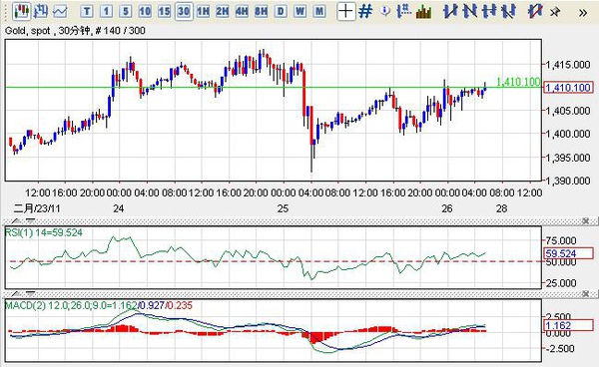Click the 1.162 MACD value box
599x367 pixels.
pyautogui.click(x=568, y=325)
